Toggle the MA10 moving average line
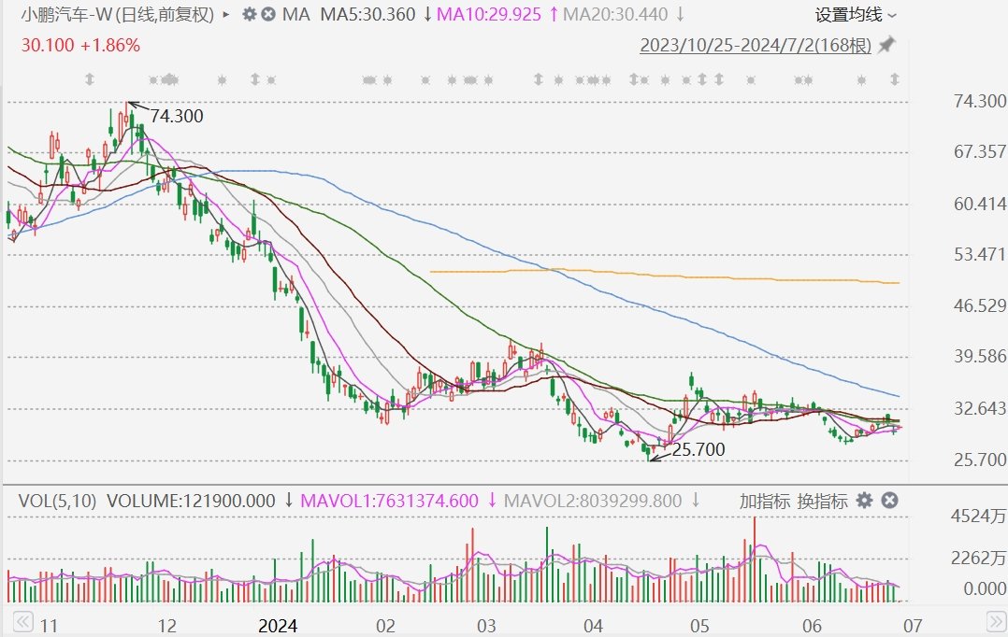The image size is (1008, 637). pyautogui.click(x=491, y=15)
